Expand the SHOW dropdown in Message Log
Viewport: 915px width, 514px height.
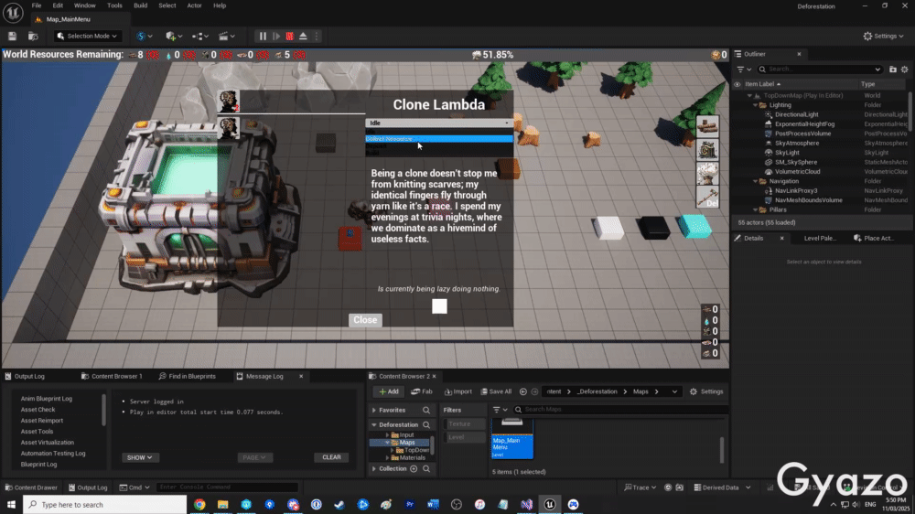tap(140, 457)
